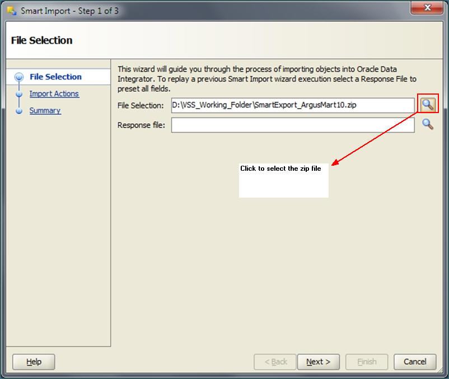449x379 pixels.
Task: Go to the next wizard step
Action: coord(319,362)
